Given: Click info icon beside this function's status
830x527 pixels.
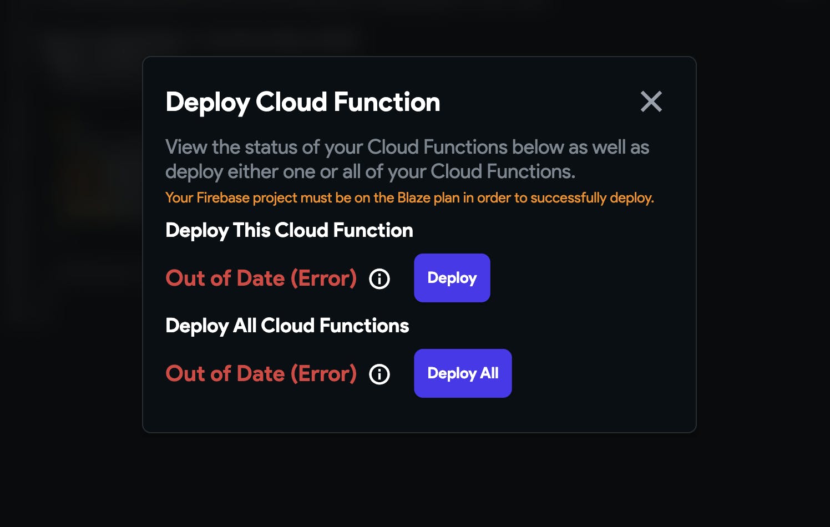Looking at the screenshot, I should (x=379, y=278).
